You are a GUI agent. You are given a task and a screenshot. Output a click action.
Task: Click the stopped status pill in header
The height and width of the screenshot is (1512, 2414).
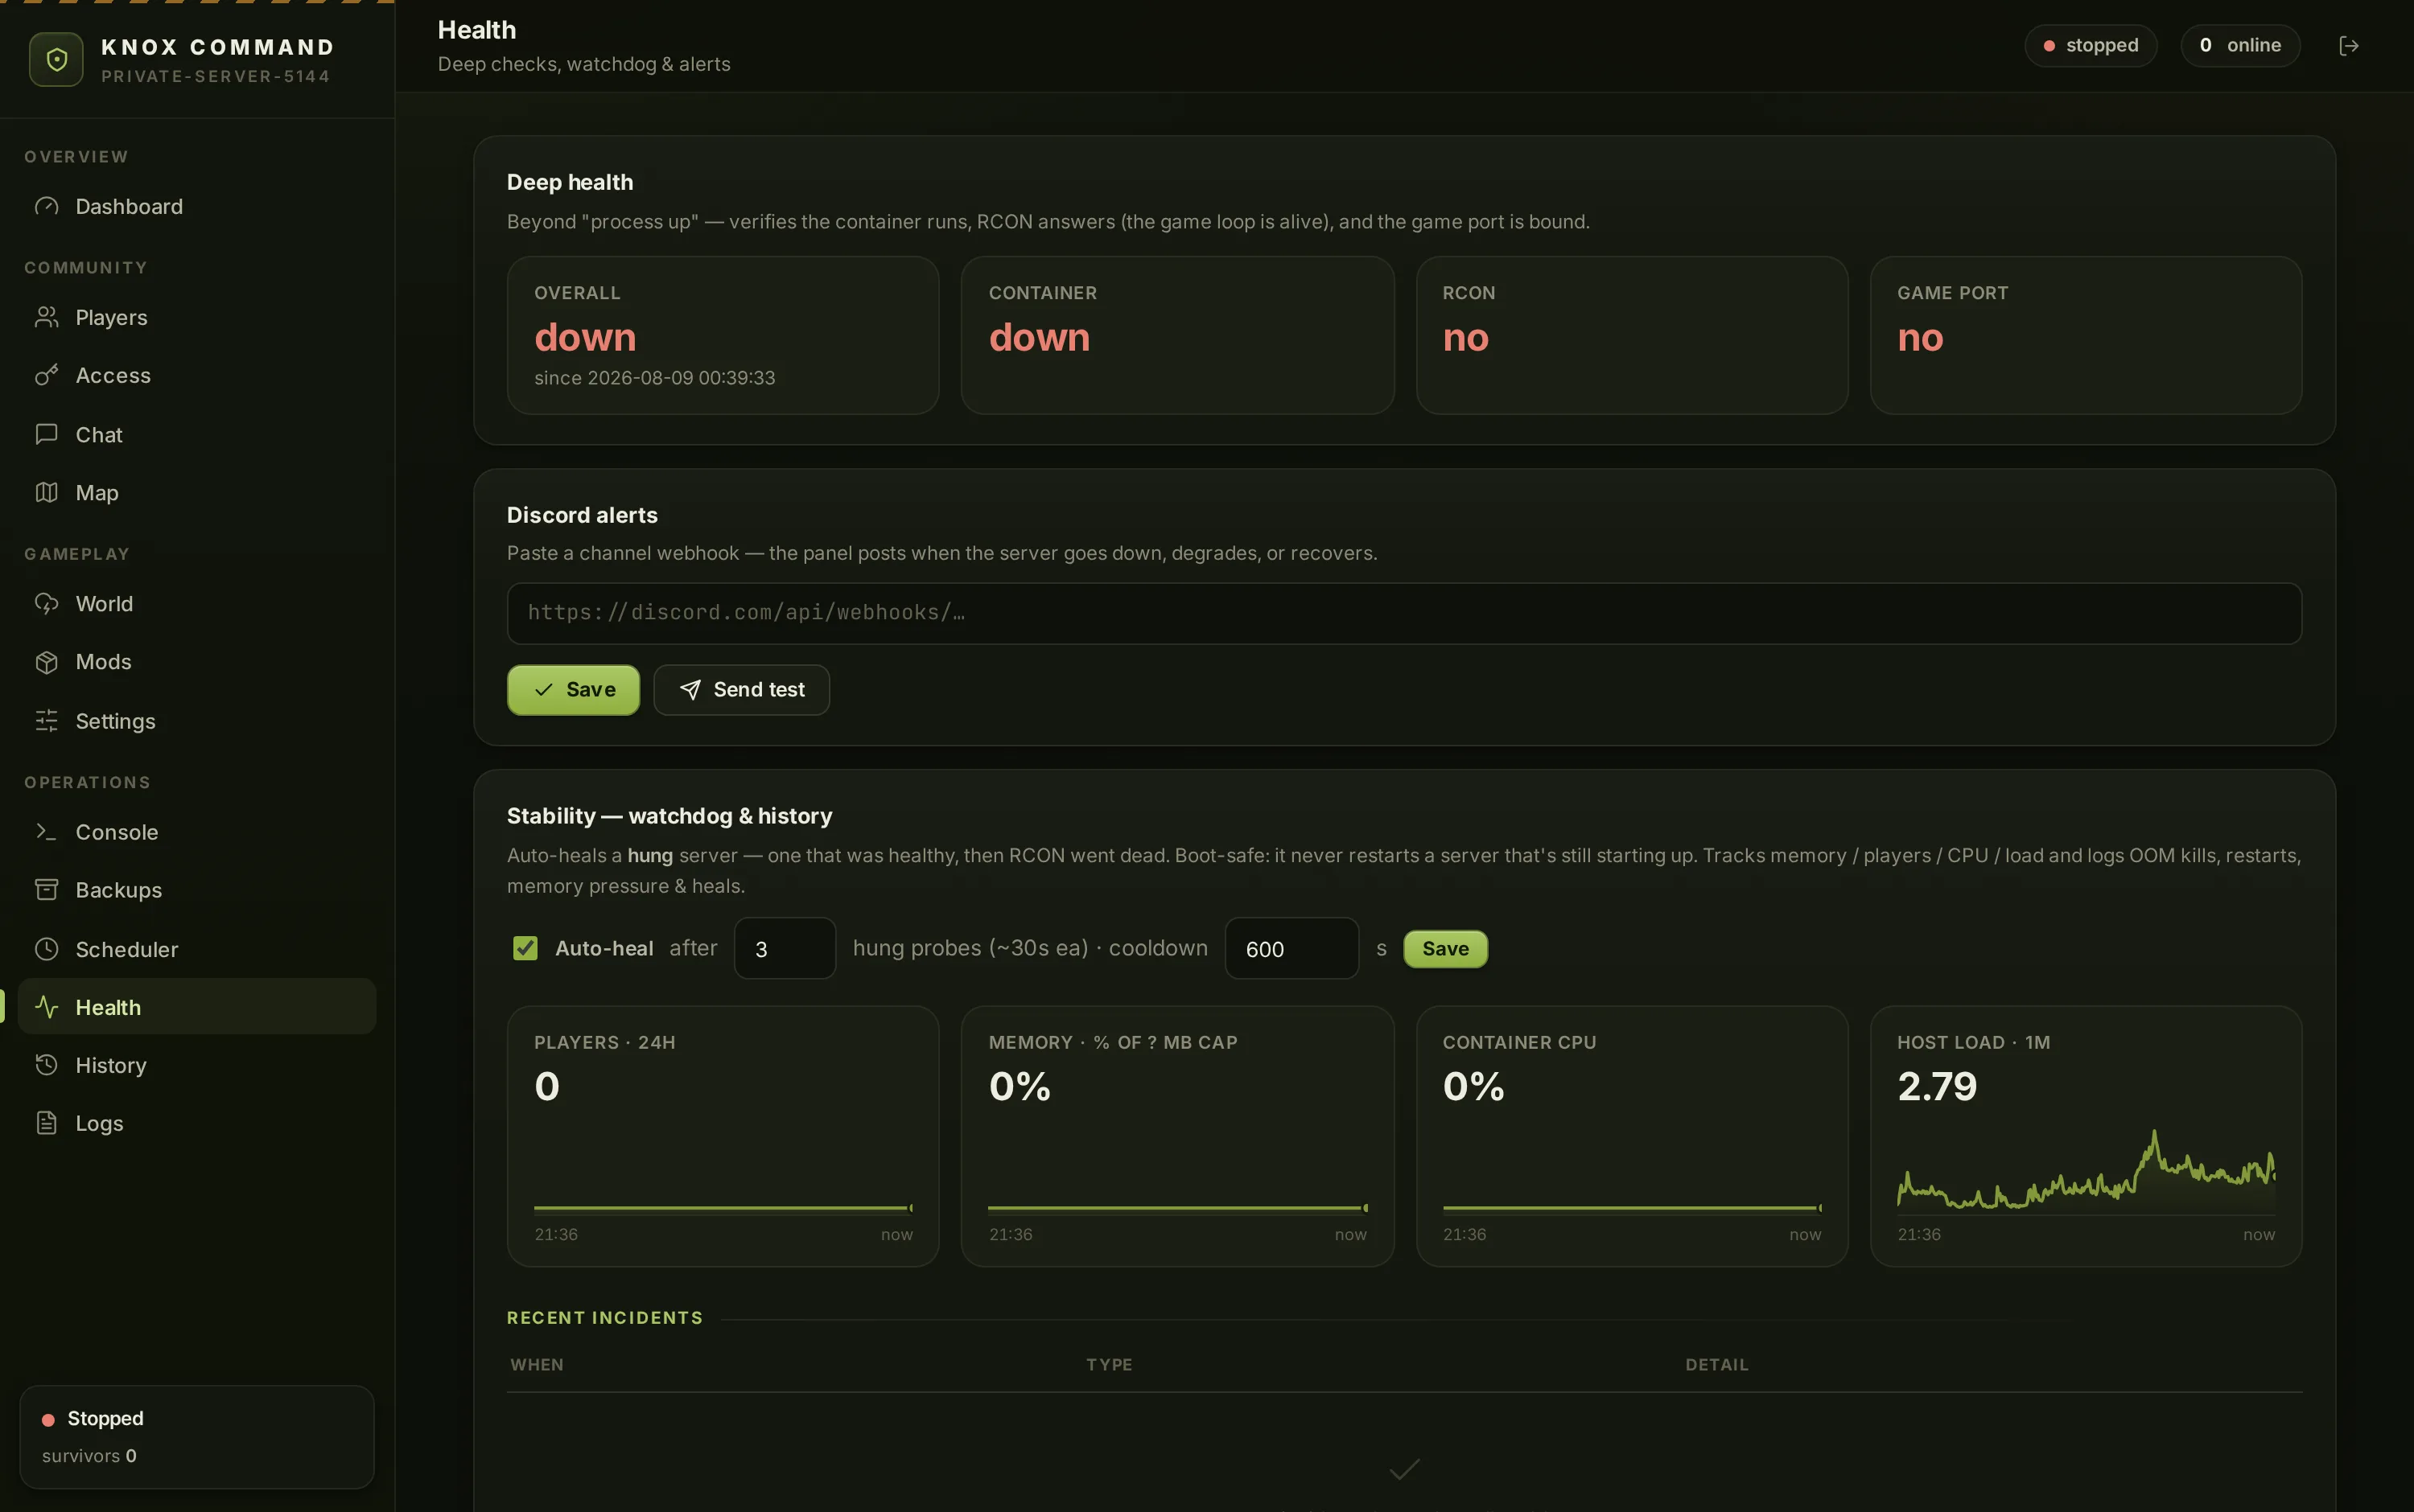(2090, 46)
